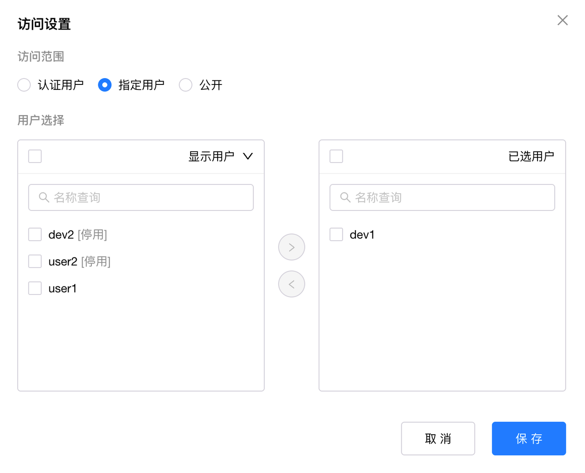Image resolution: width=585 pixels, height=473 pixels.
Task: Click the chevron beside 显示用户
Action: [x=248, y=157]
